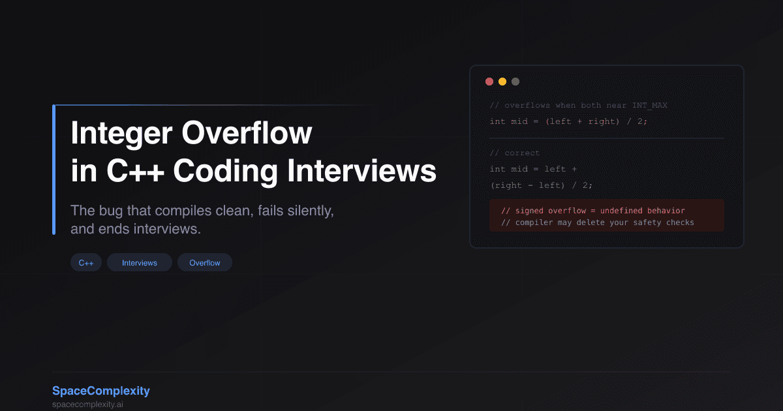Click the "// correct" comment
The width and height of the screenshot is (783, 411).
(x=515, y=153)
